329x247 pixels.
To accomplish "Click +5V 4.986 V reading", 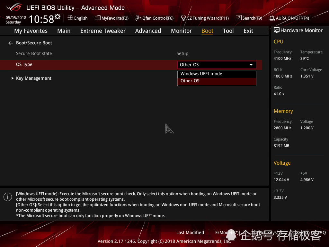I will (x=307, y=180).
